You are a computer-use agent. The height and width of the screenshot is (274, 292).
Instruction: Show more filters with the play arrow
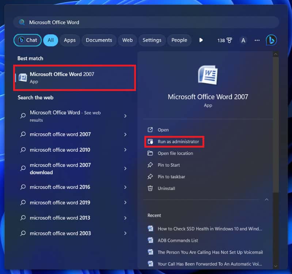click(201, 40)
